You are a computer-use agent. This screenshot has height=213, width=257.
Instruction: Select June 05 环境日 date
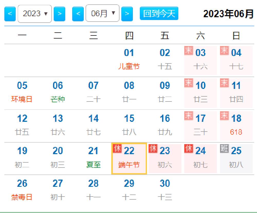pyautogui.click(x=22, y=92)
